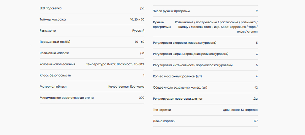
Task: Click the 'Качественная Eco-кожа' value
Action: click(x=126, y=87)
